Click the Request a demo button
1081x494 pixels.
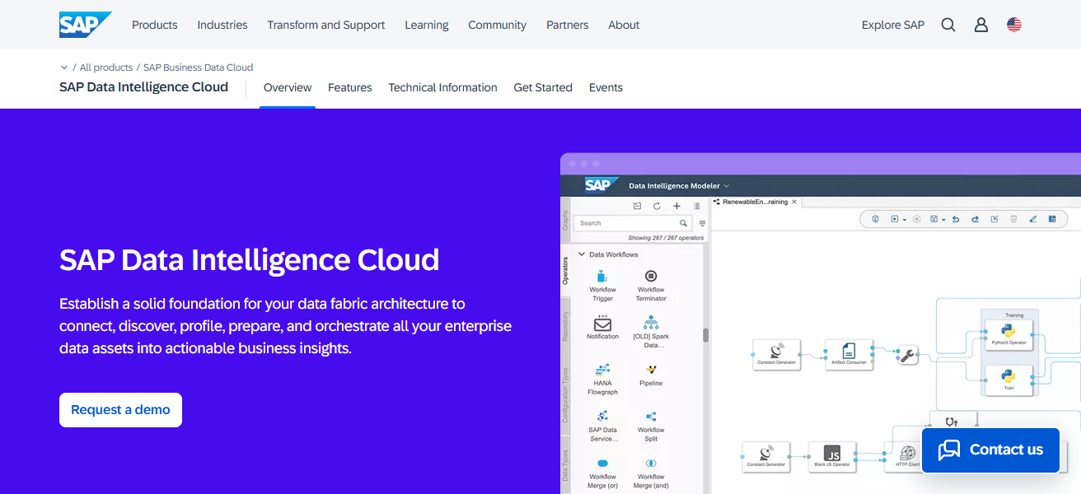[x=120, y=409]
